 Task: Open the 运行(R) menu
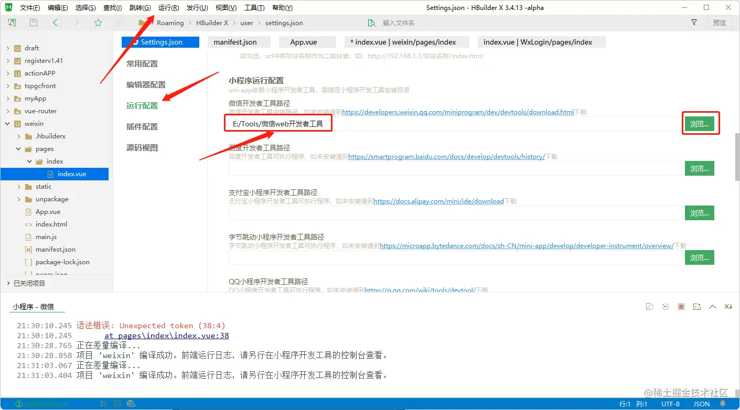(168, 8)
